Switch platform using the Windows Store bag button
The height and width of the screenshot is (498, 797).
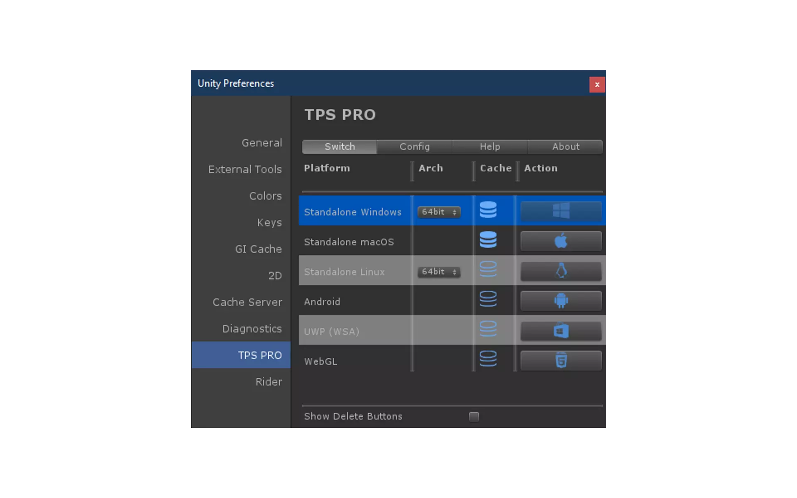(x=561, y=330)
